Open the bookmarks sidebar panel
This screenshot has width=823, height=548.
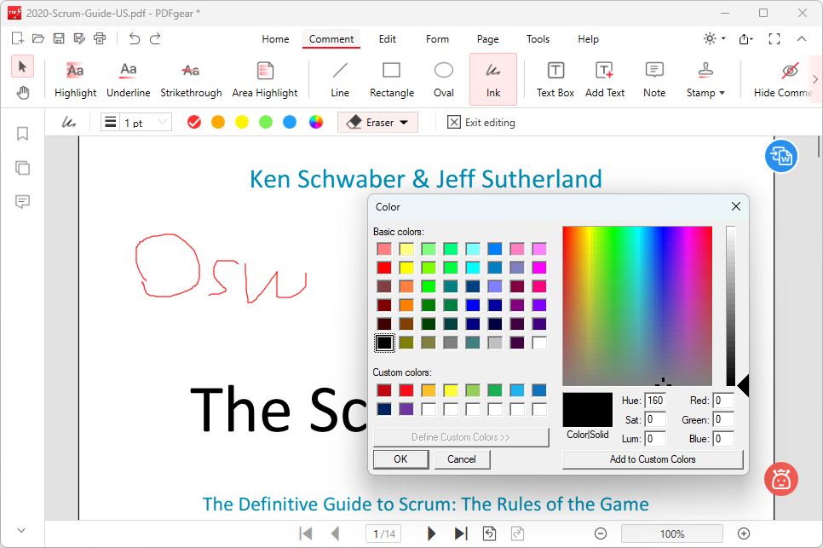tap(22, 134)
